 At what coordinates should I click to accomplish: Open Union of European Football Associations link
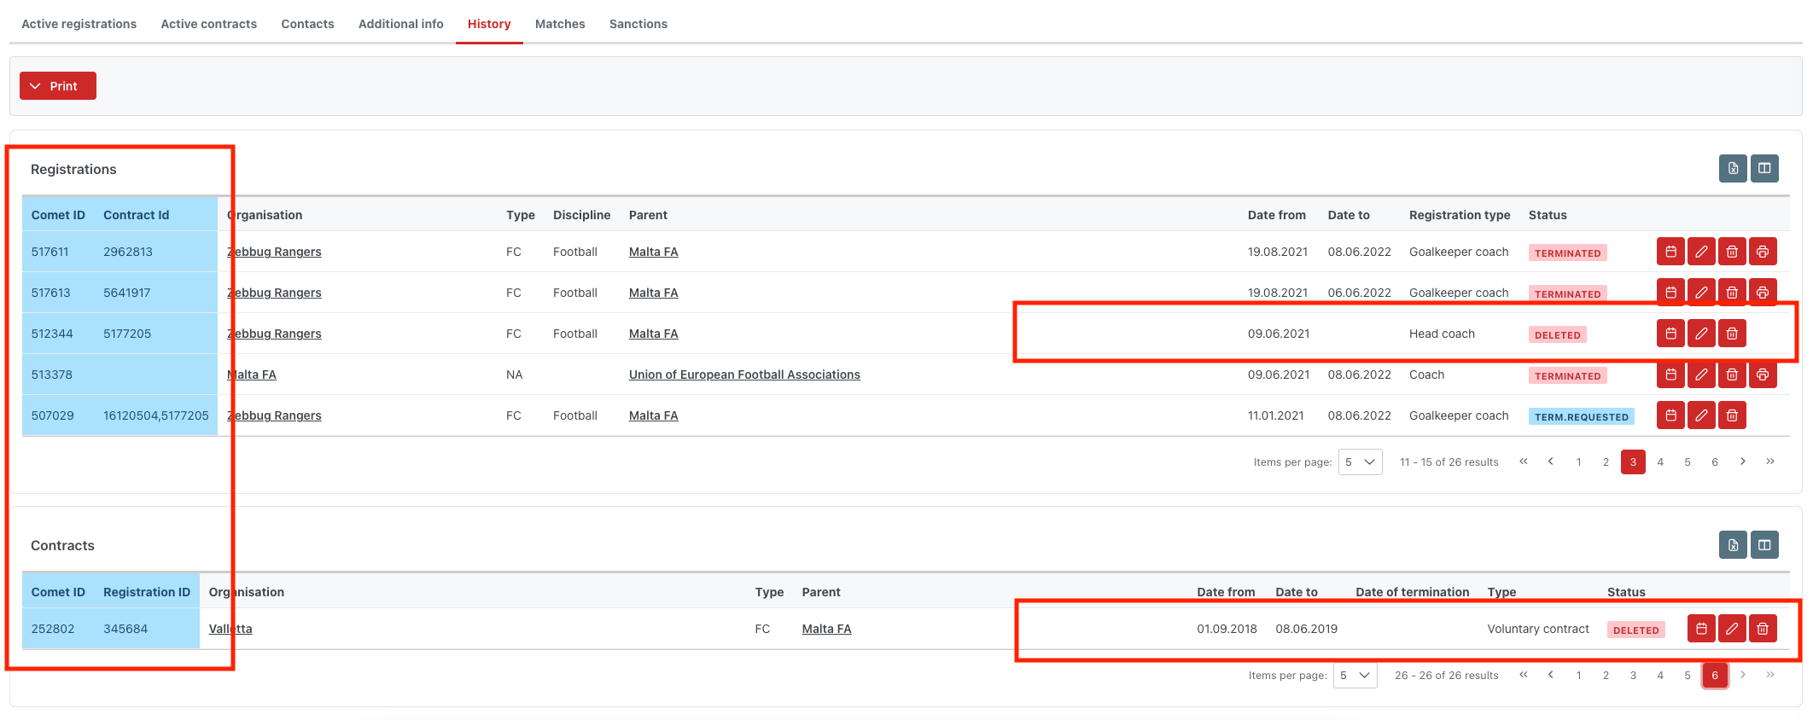pos(743,375)
